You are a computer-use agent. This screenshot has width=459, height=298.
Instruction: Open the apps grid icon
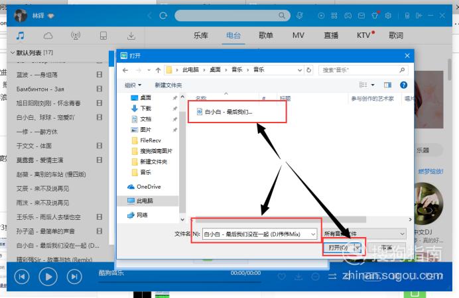coord(334,15)
